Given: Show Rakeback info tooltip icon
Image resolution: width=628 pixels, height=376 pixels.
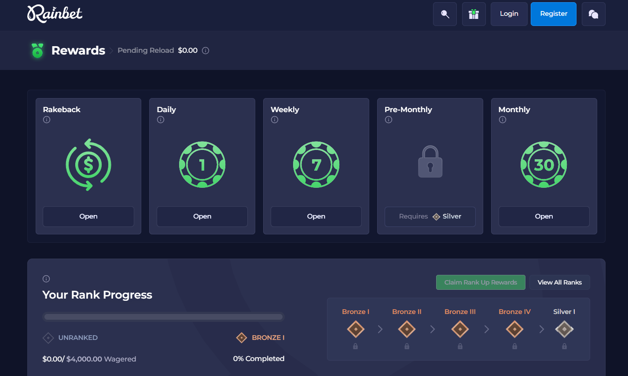Looking at the screenshot, I should (x=47, y=120).
